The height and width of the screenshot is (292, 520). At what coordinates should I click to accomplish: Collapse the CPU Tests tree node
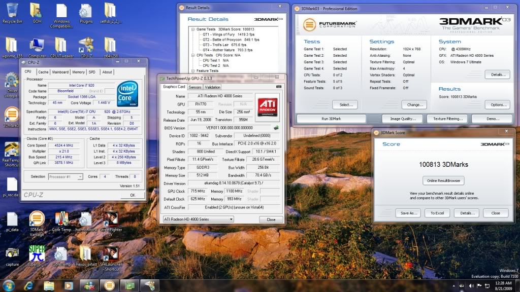point(193,55)
